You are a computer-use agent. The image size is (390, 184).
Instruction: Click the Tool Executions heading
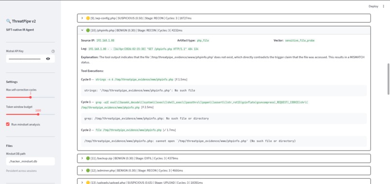point(92,71)
